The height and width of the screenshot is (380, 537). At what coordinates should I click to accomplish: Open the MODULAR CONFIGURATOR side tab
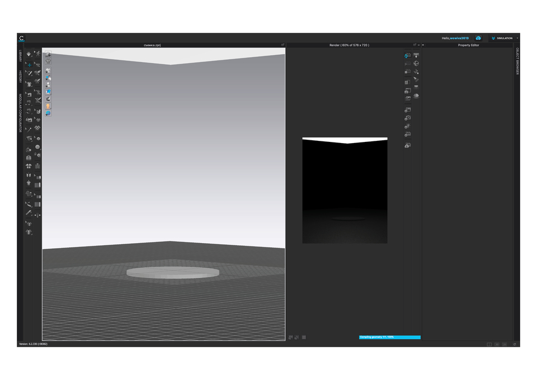pyautogui.click(x=20, y=113)
